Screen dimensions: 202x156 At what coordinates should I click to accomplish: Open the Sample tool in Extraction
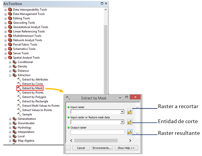point(27,115)
